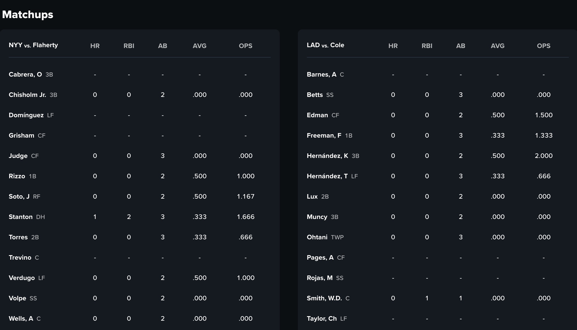The height and width of the screenshot is (330, 577).
Task: Open Lux player profile
Action: point(312,196)
